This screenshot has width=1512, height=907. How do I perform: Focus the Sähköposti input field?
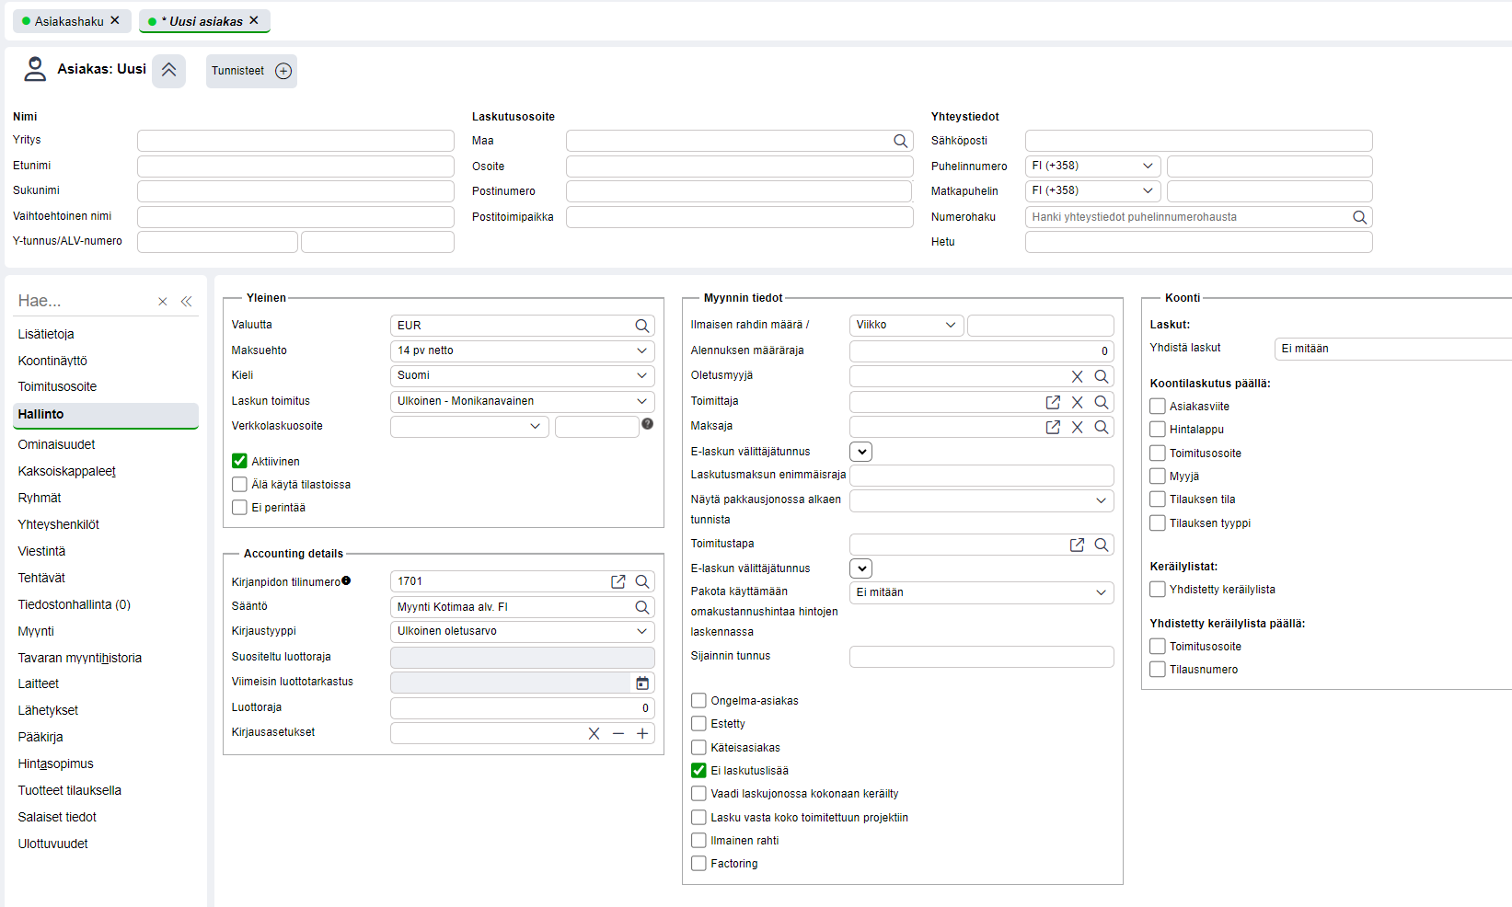click(1198, 141)
